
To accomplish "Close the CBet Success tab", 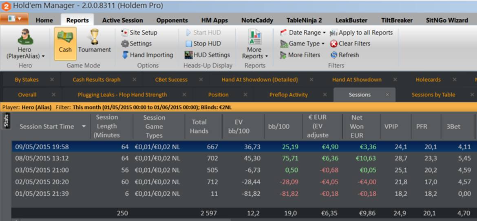I will pyautogui.click(x=201, y=79).
